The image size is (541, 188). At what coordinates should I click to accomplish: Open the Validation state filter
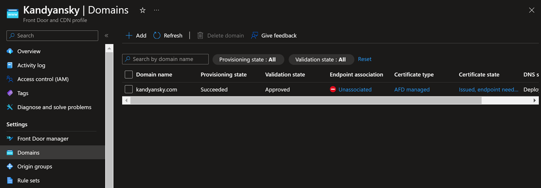[x=321, y=59]
